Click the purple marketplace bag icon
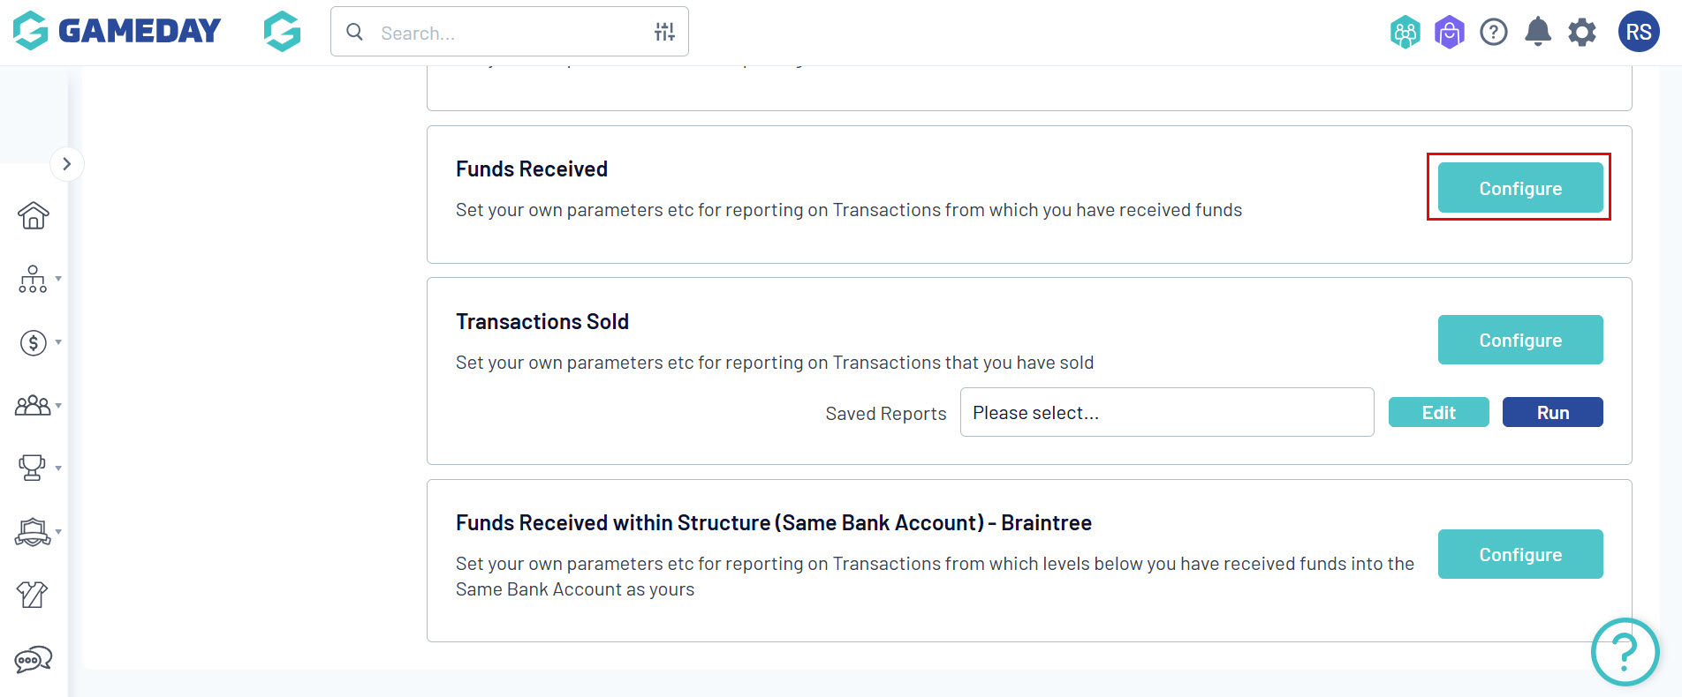 point(1449,33)
